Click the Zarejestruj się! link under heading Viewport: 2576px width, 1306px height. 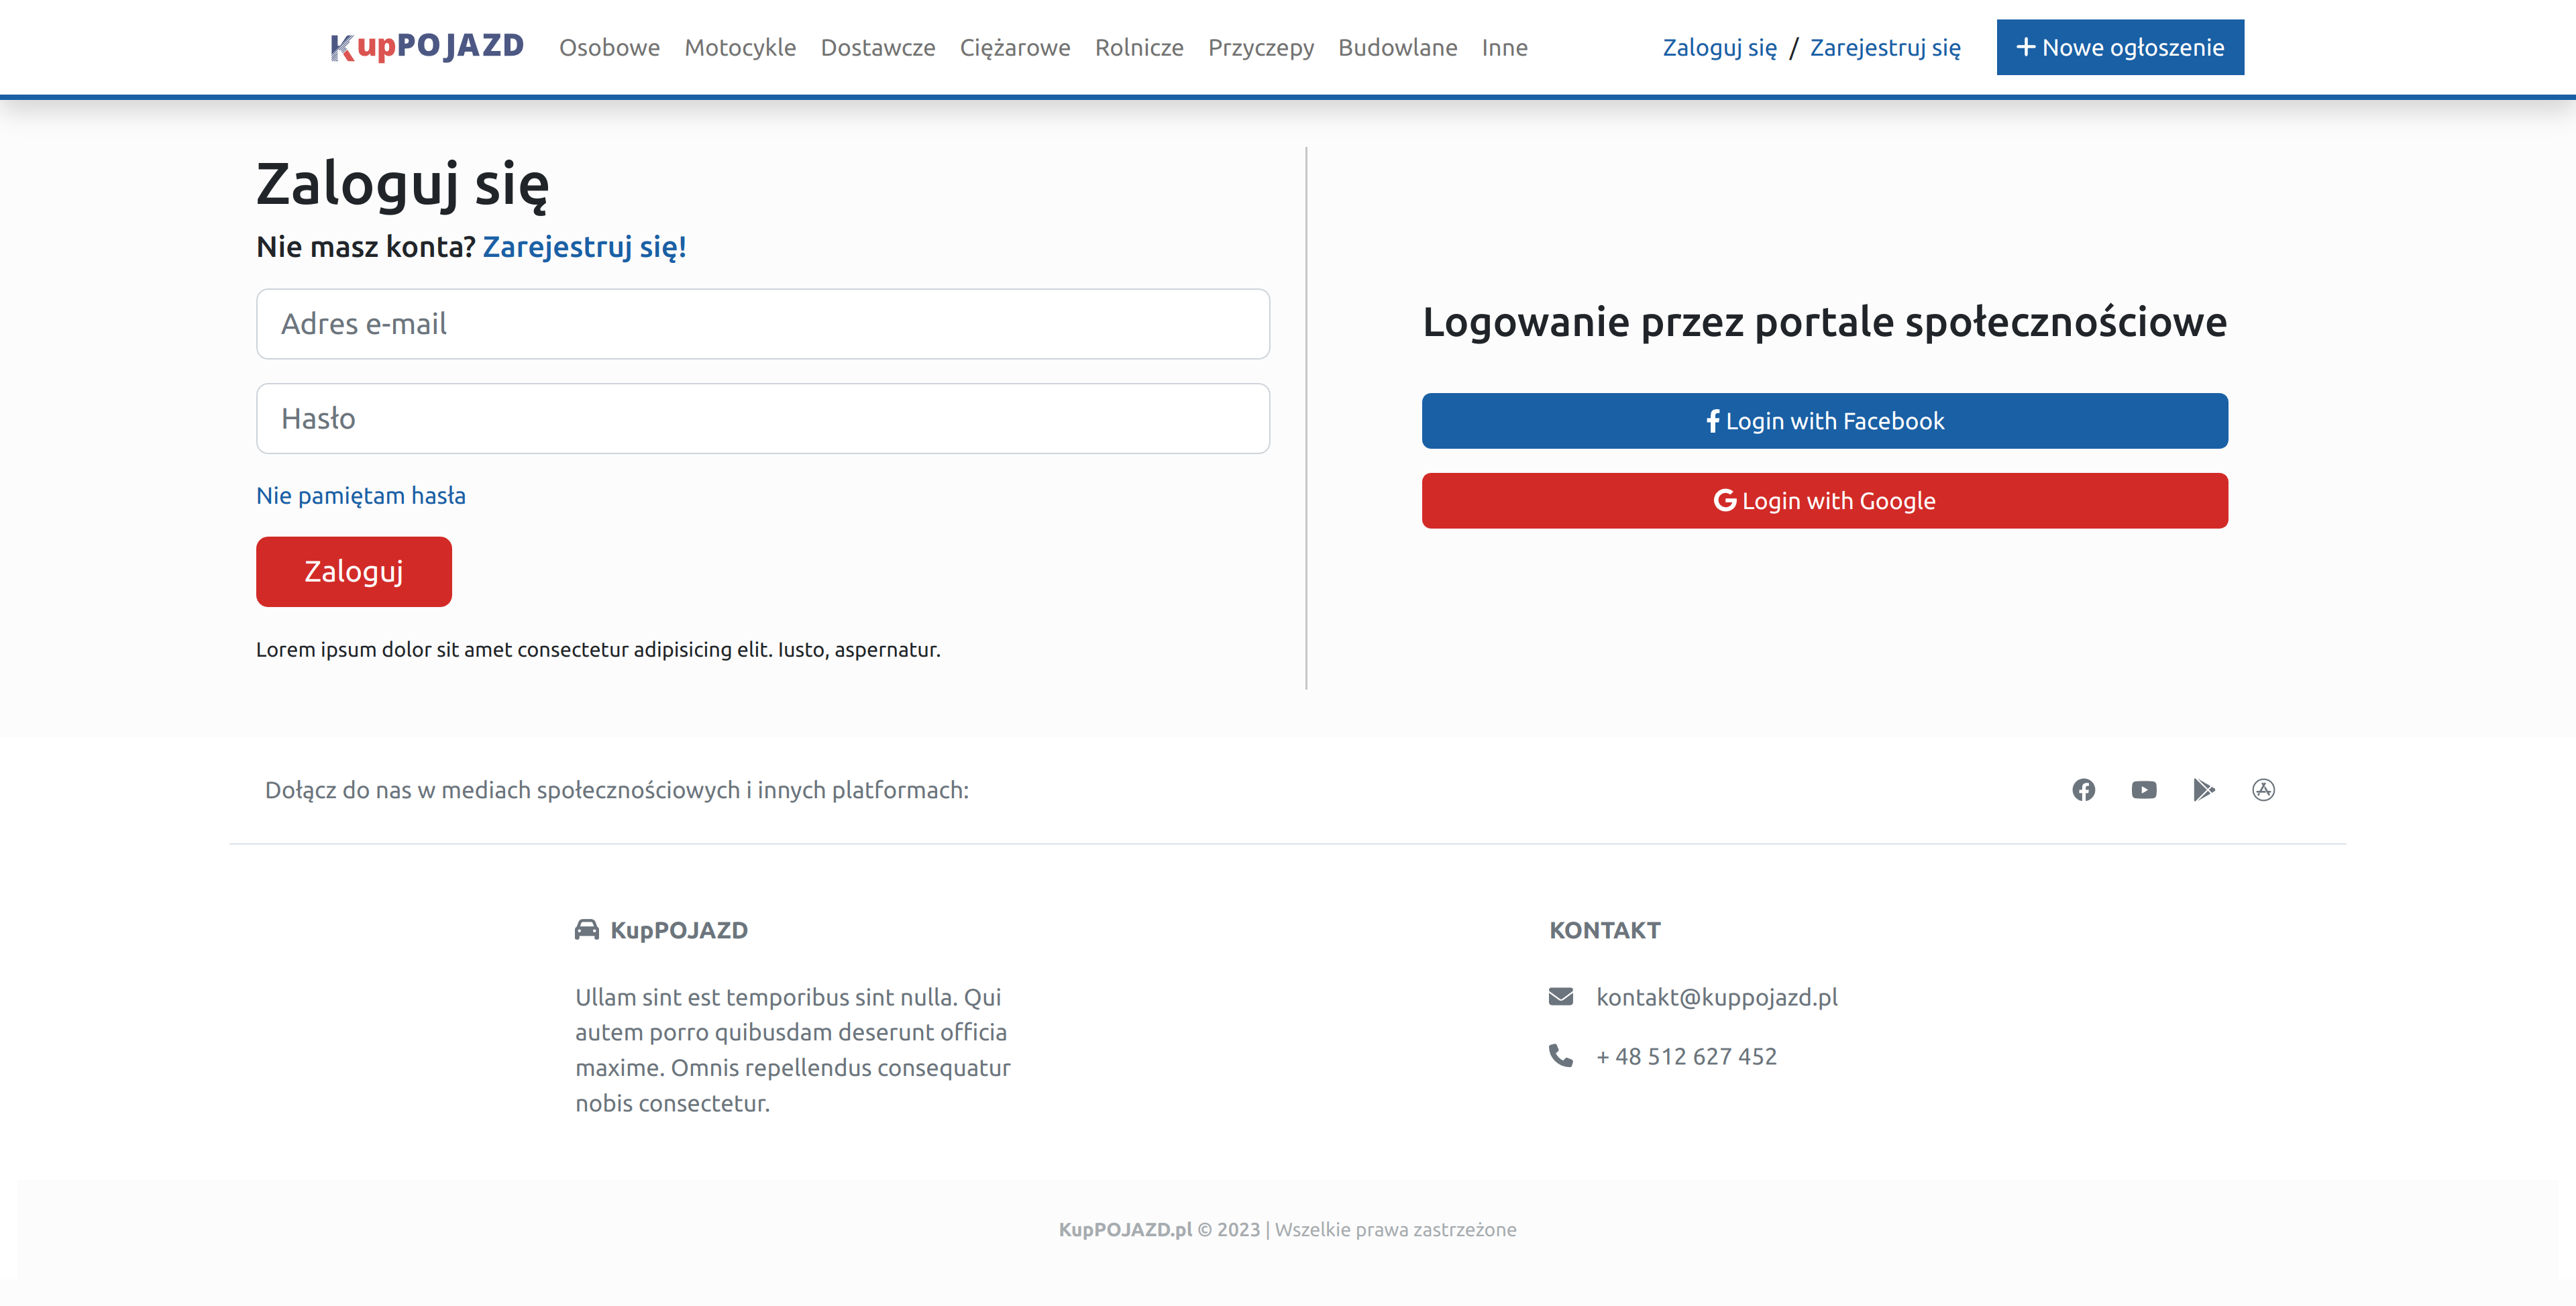[x=584, y=247]
